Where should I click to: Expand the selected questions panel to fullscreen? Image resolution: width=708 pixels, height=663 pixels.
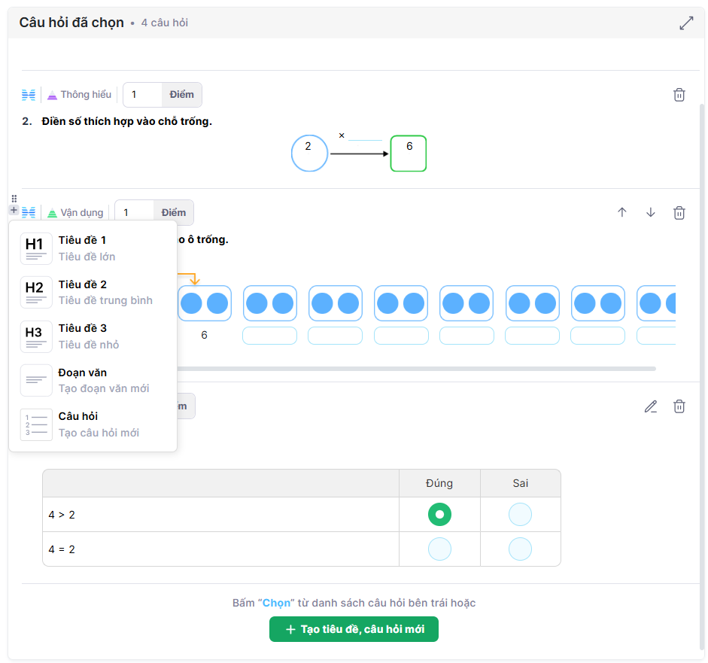[x=686, y=23]
